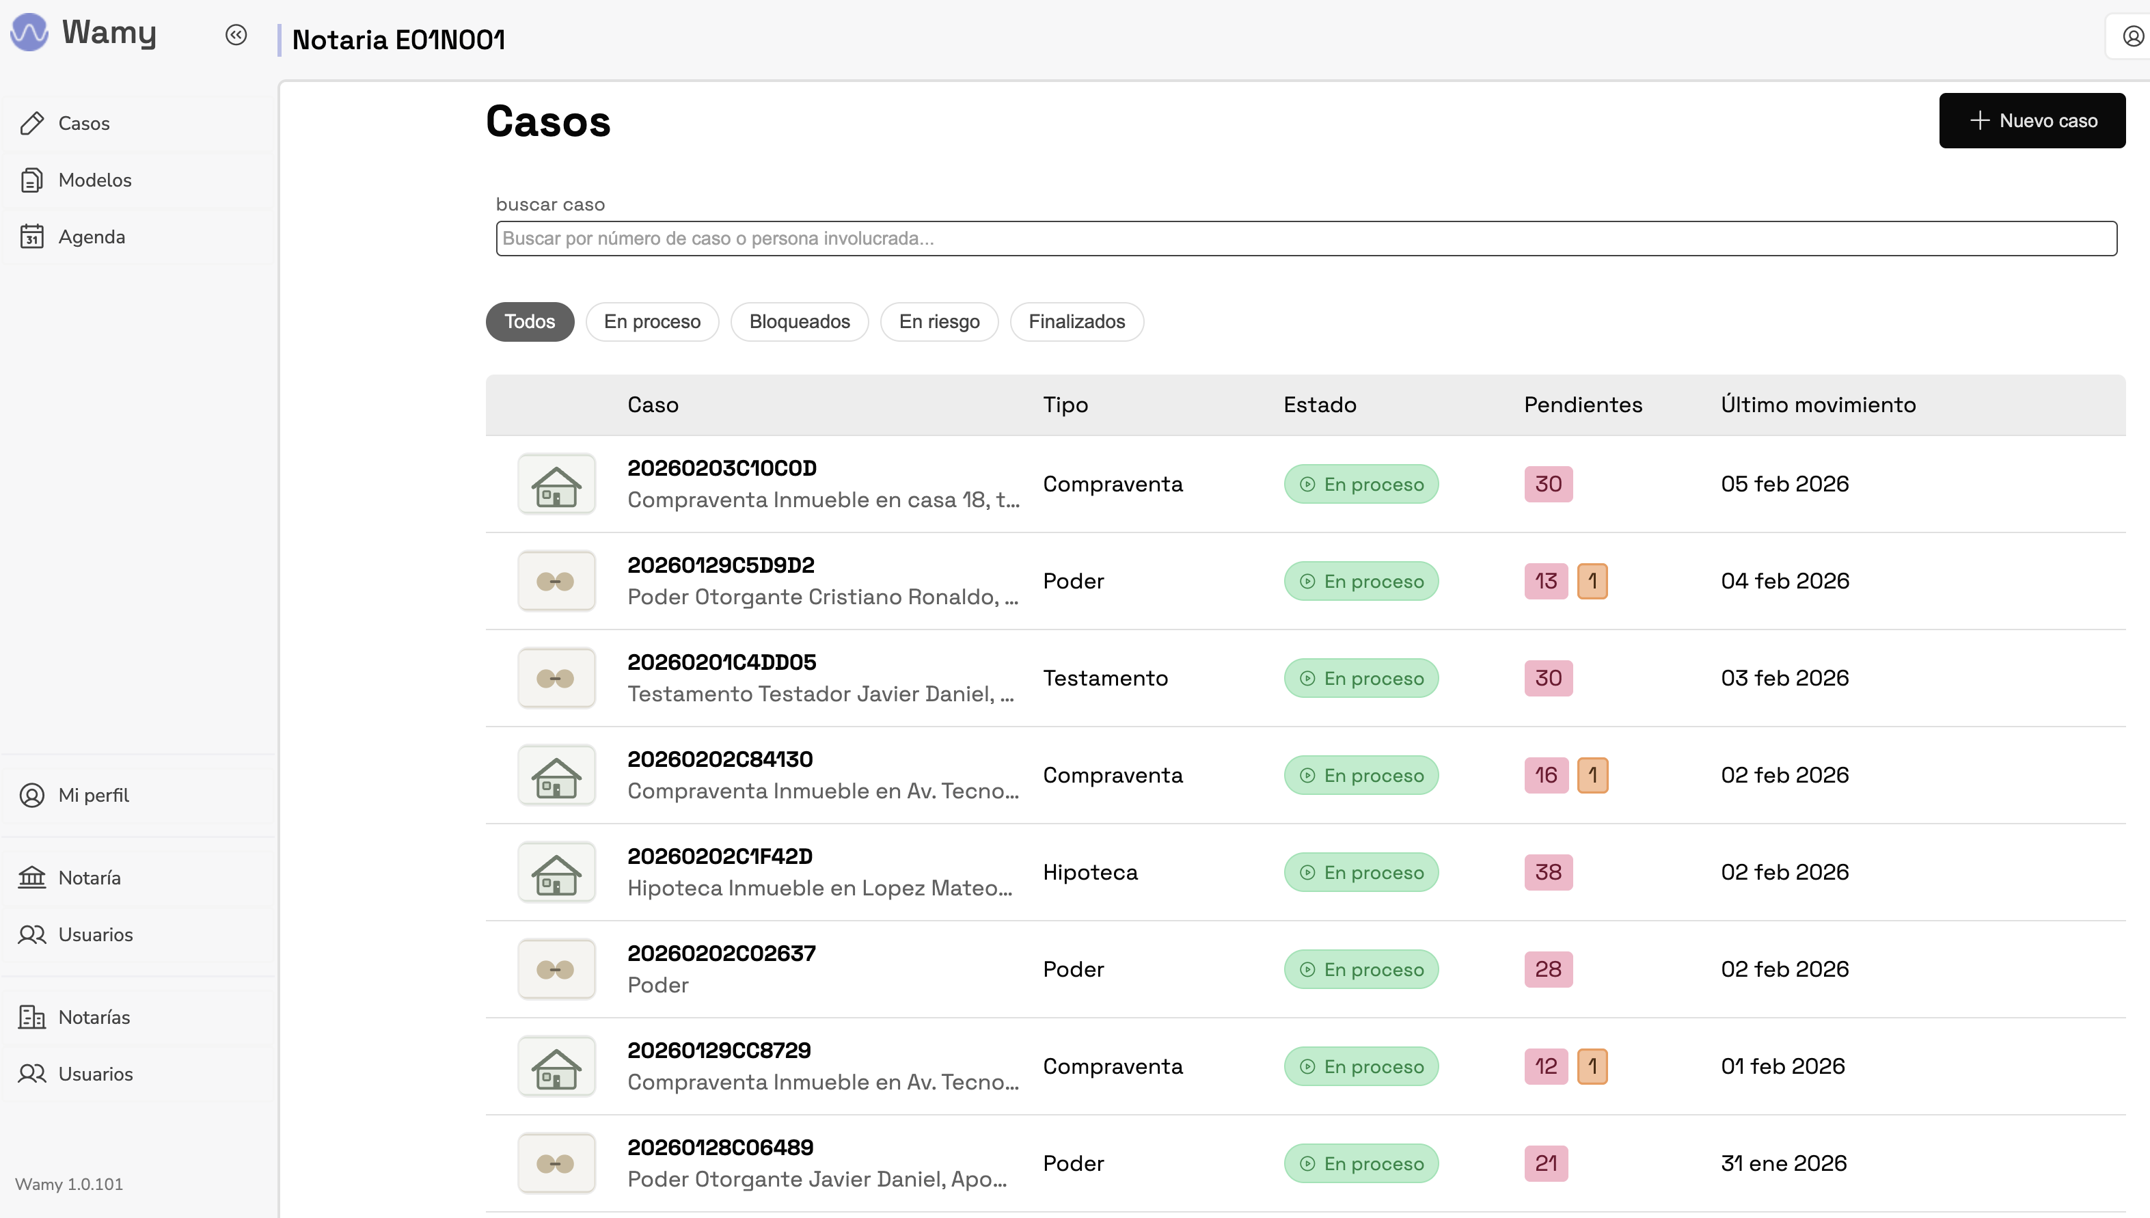
Task: Open Modelos document icon in sidebar
Action: click(x=31, y=180)
